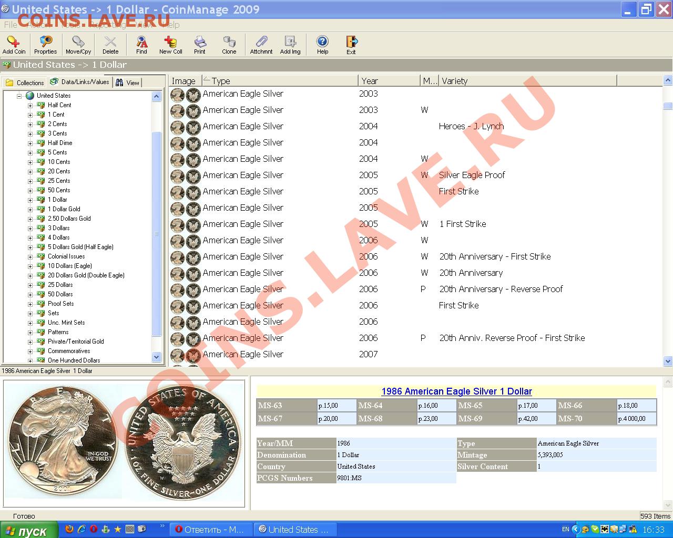Switch to the Data/Links/Values tab

(x=80, y=82)
